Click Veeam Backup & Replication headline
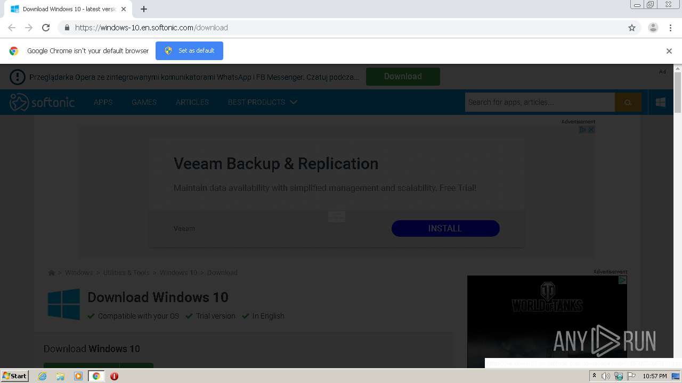 [276, 163]
